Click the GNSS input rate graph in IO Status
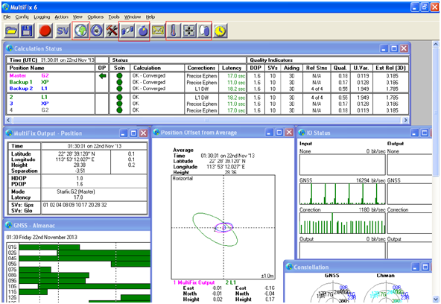The height and width of the screenshot is (304, 441). coord(342,194)
